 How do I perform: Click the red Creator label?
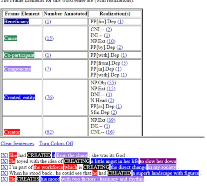[12, 132]
